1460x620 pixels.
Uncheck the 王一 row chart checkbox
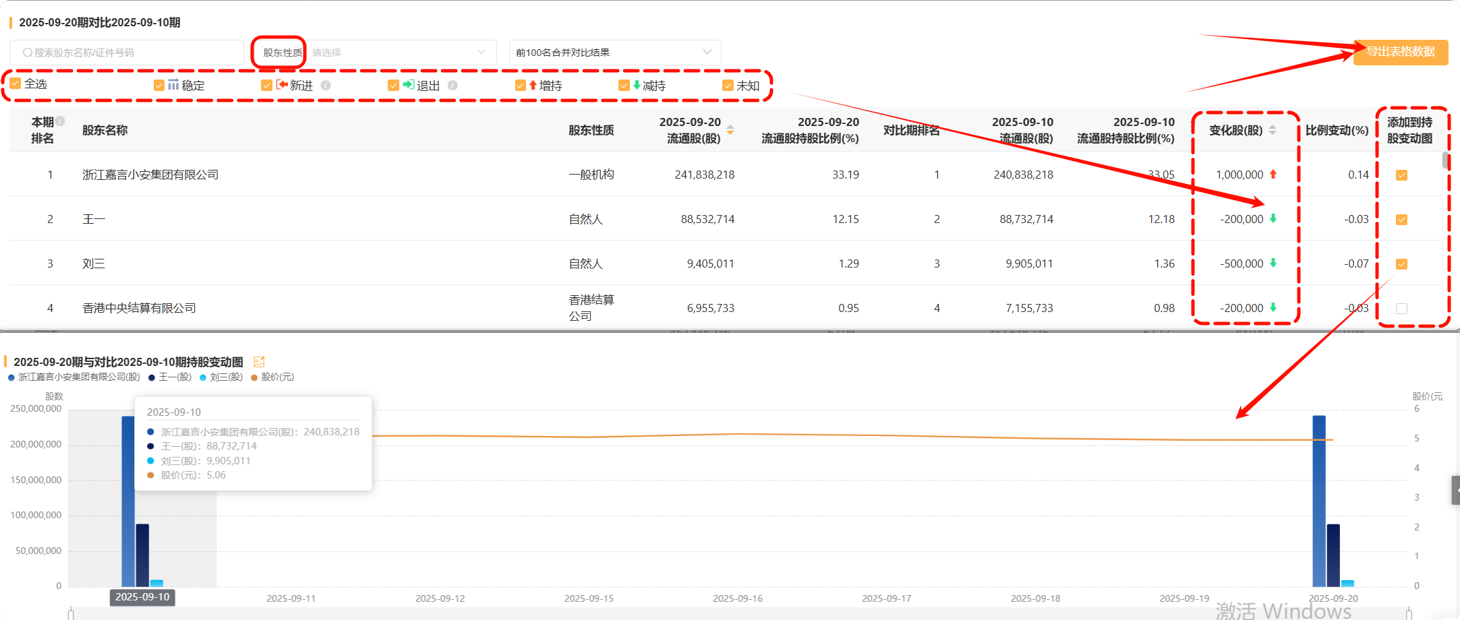pyautogui.click(x=1402, y=220)
